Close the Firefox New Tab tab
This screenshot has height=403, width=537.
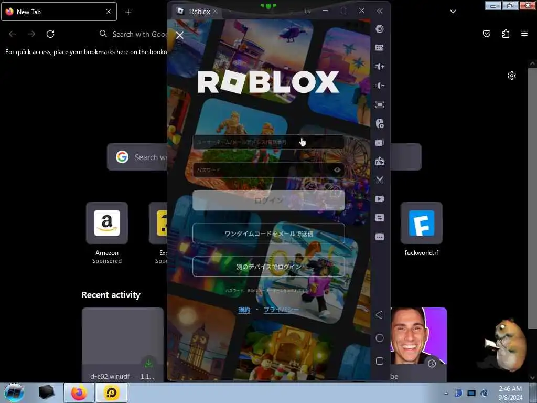tap(109, 12)
